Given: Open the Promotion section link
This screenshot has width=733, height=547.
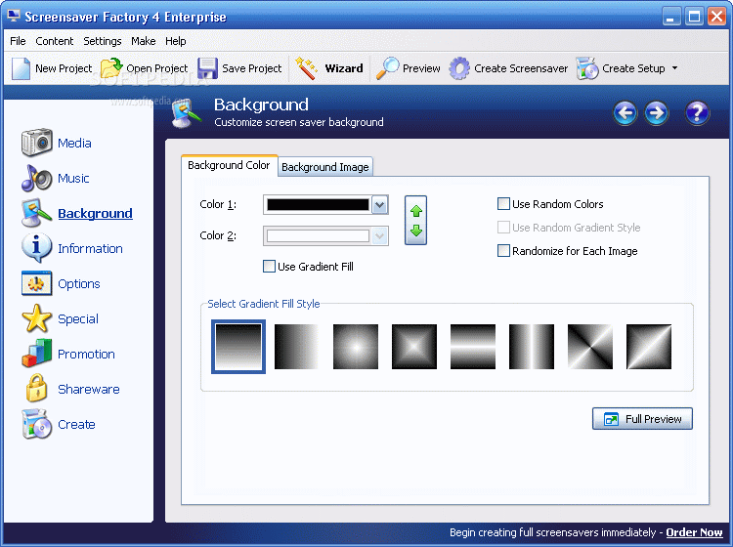Looking at the screenshot, I should click(86, 354).
